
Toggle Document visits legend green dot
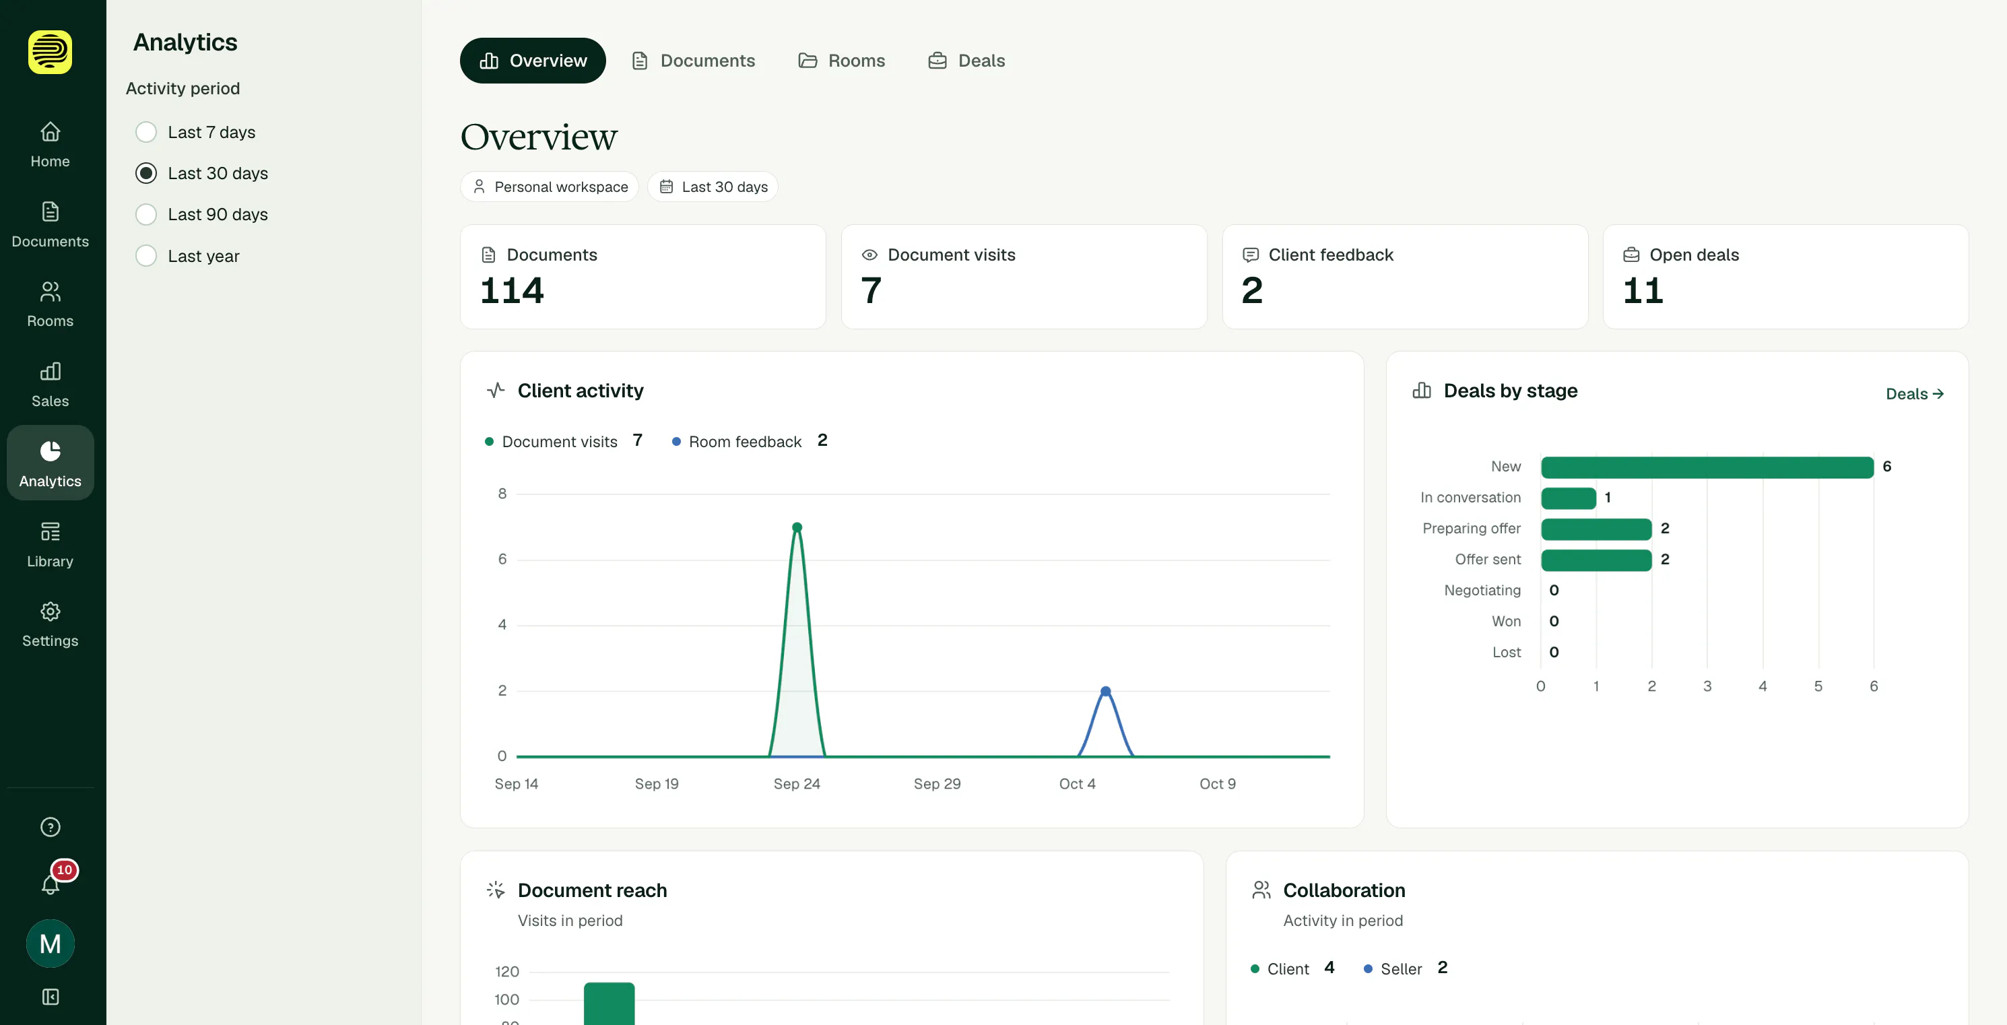[489, 442]
